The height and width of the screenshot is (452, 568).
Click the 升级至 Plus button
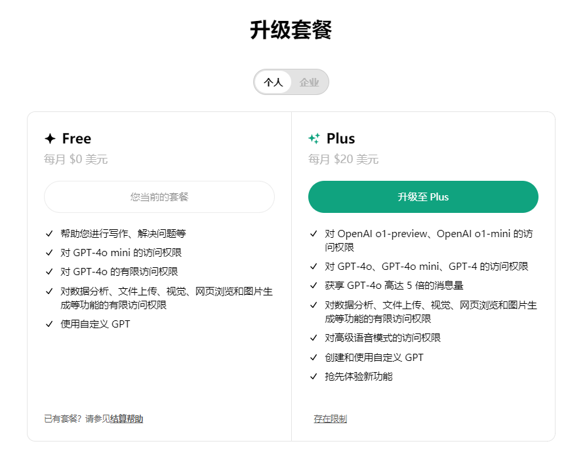(x=423, y=197)
